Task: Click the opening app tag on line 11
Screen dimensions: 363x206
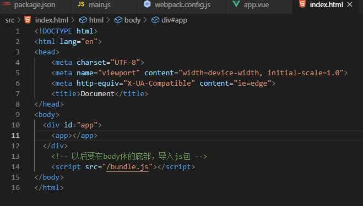Action: pos(62,136)
